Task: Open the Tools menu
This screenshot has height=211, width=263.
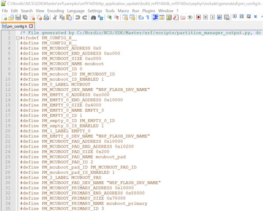Action: pyautogui.click(x=110, y=10)
